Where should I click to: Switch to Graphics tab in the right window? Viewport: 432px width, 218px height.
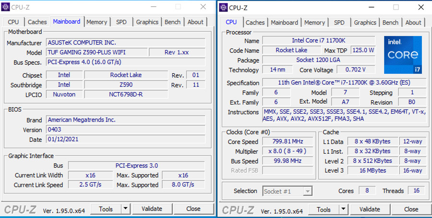coord(365,23)
